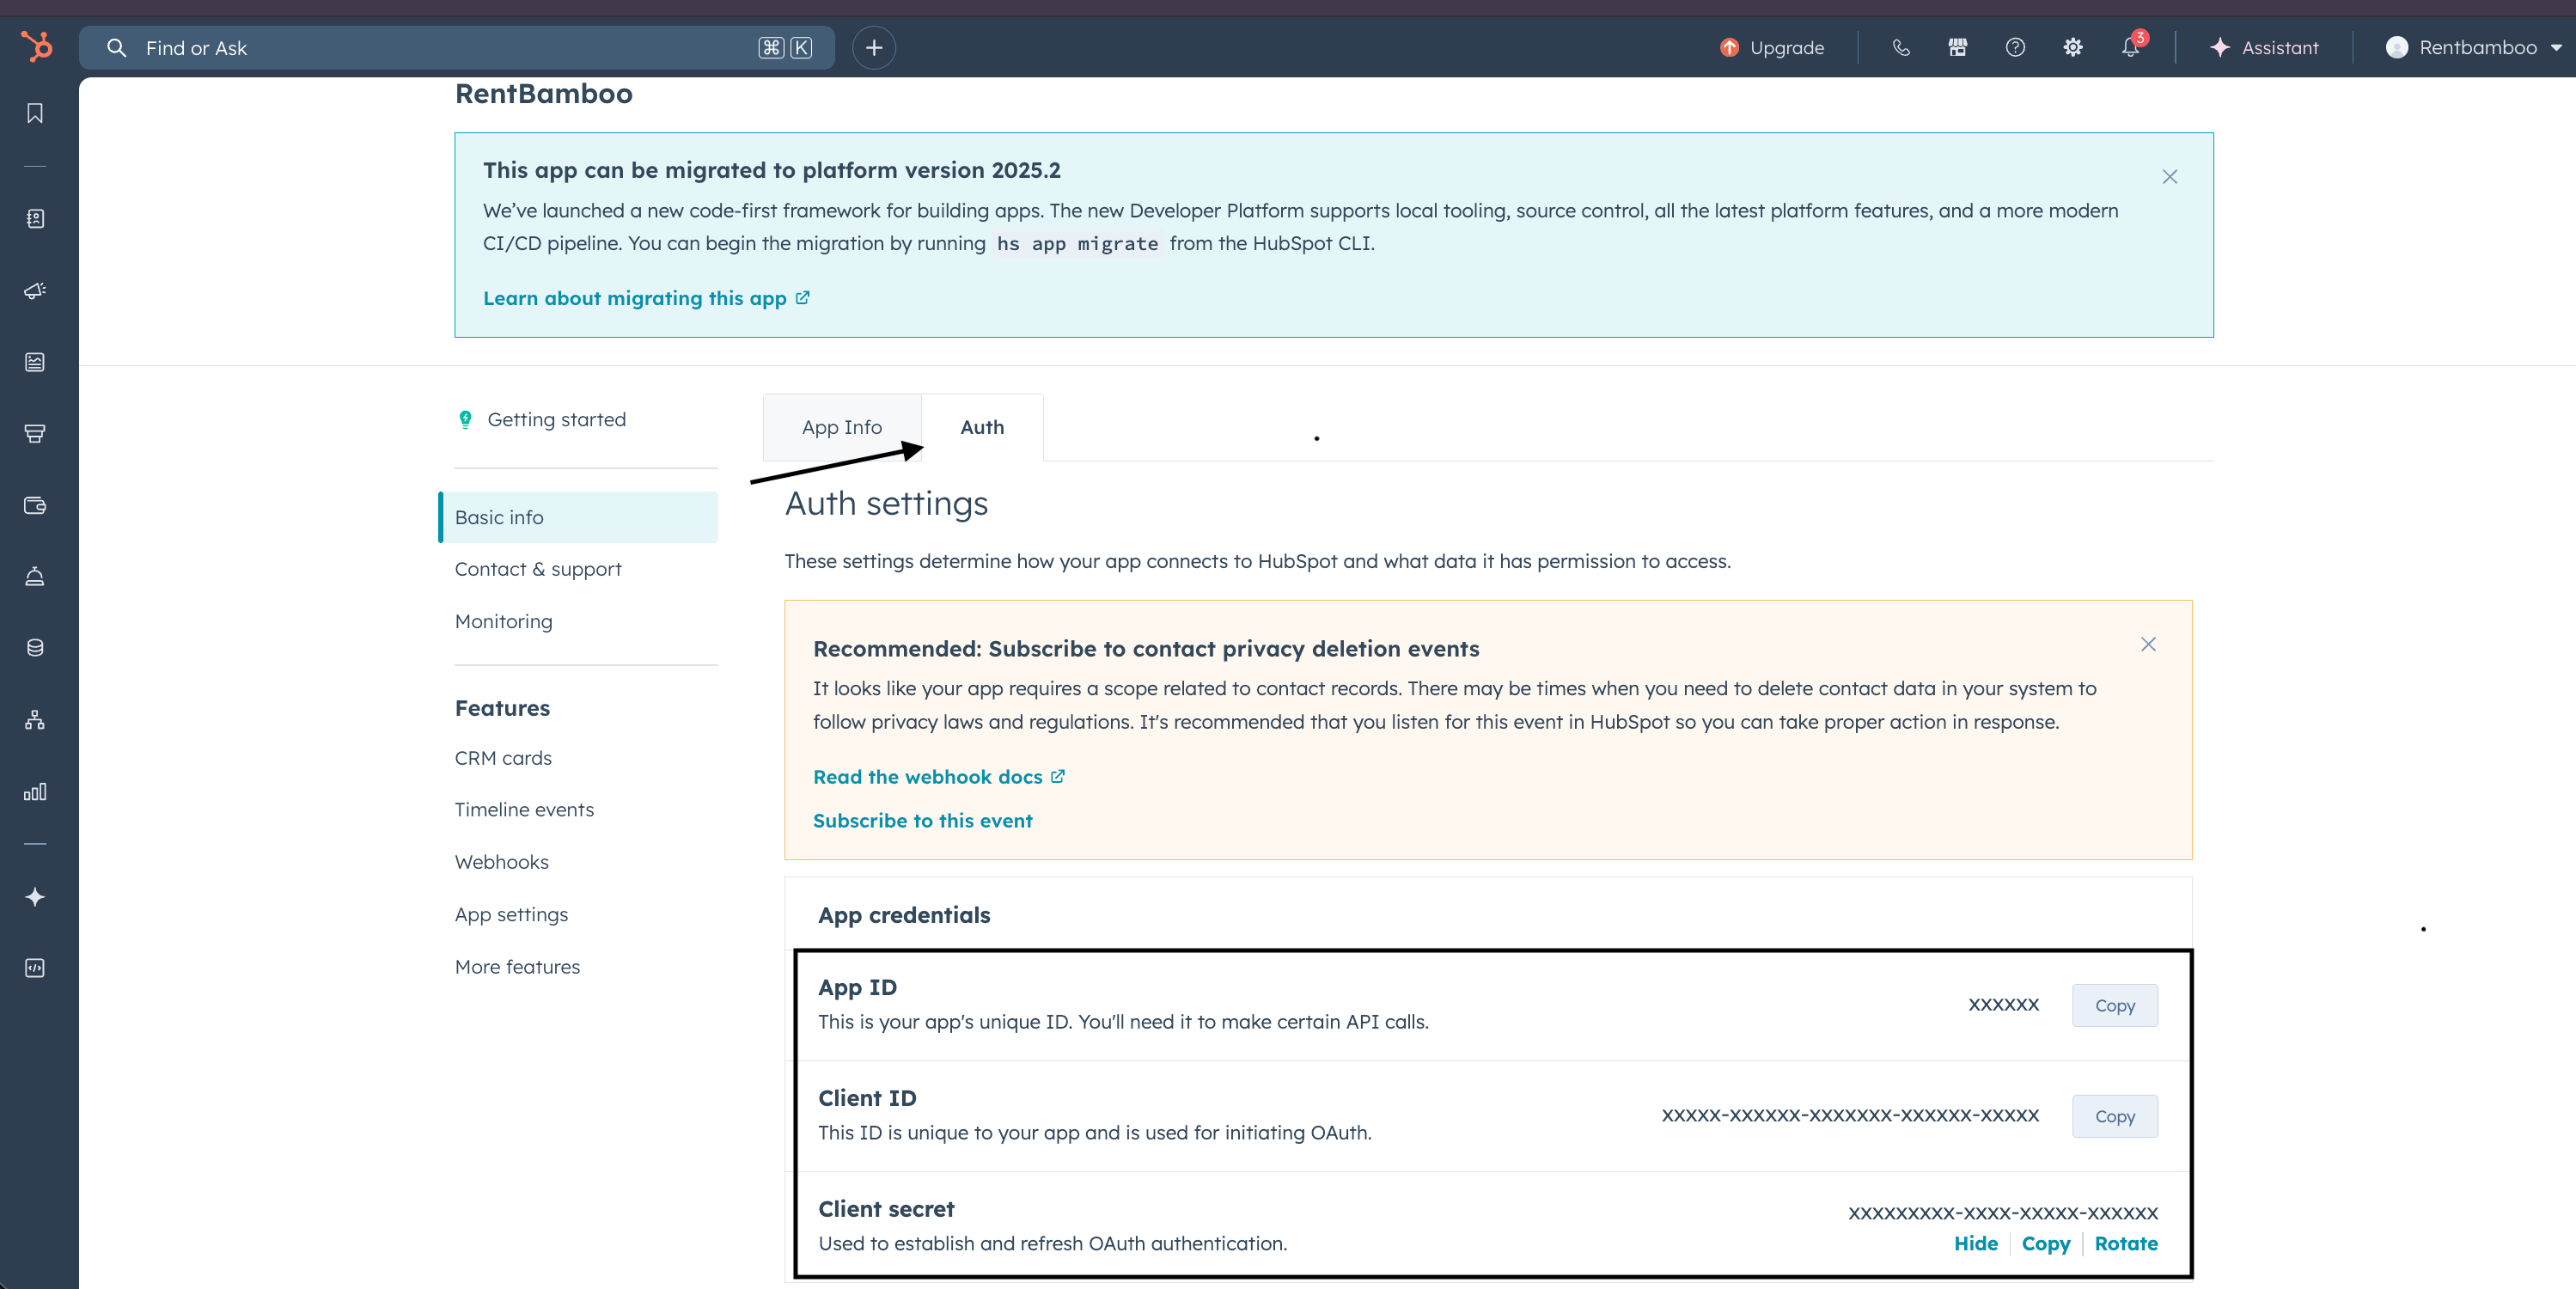
Task: Open the Service bell sidebar icon
Action: [x=35, y=576]
